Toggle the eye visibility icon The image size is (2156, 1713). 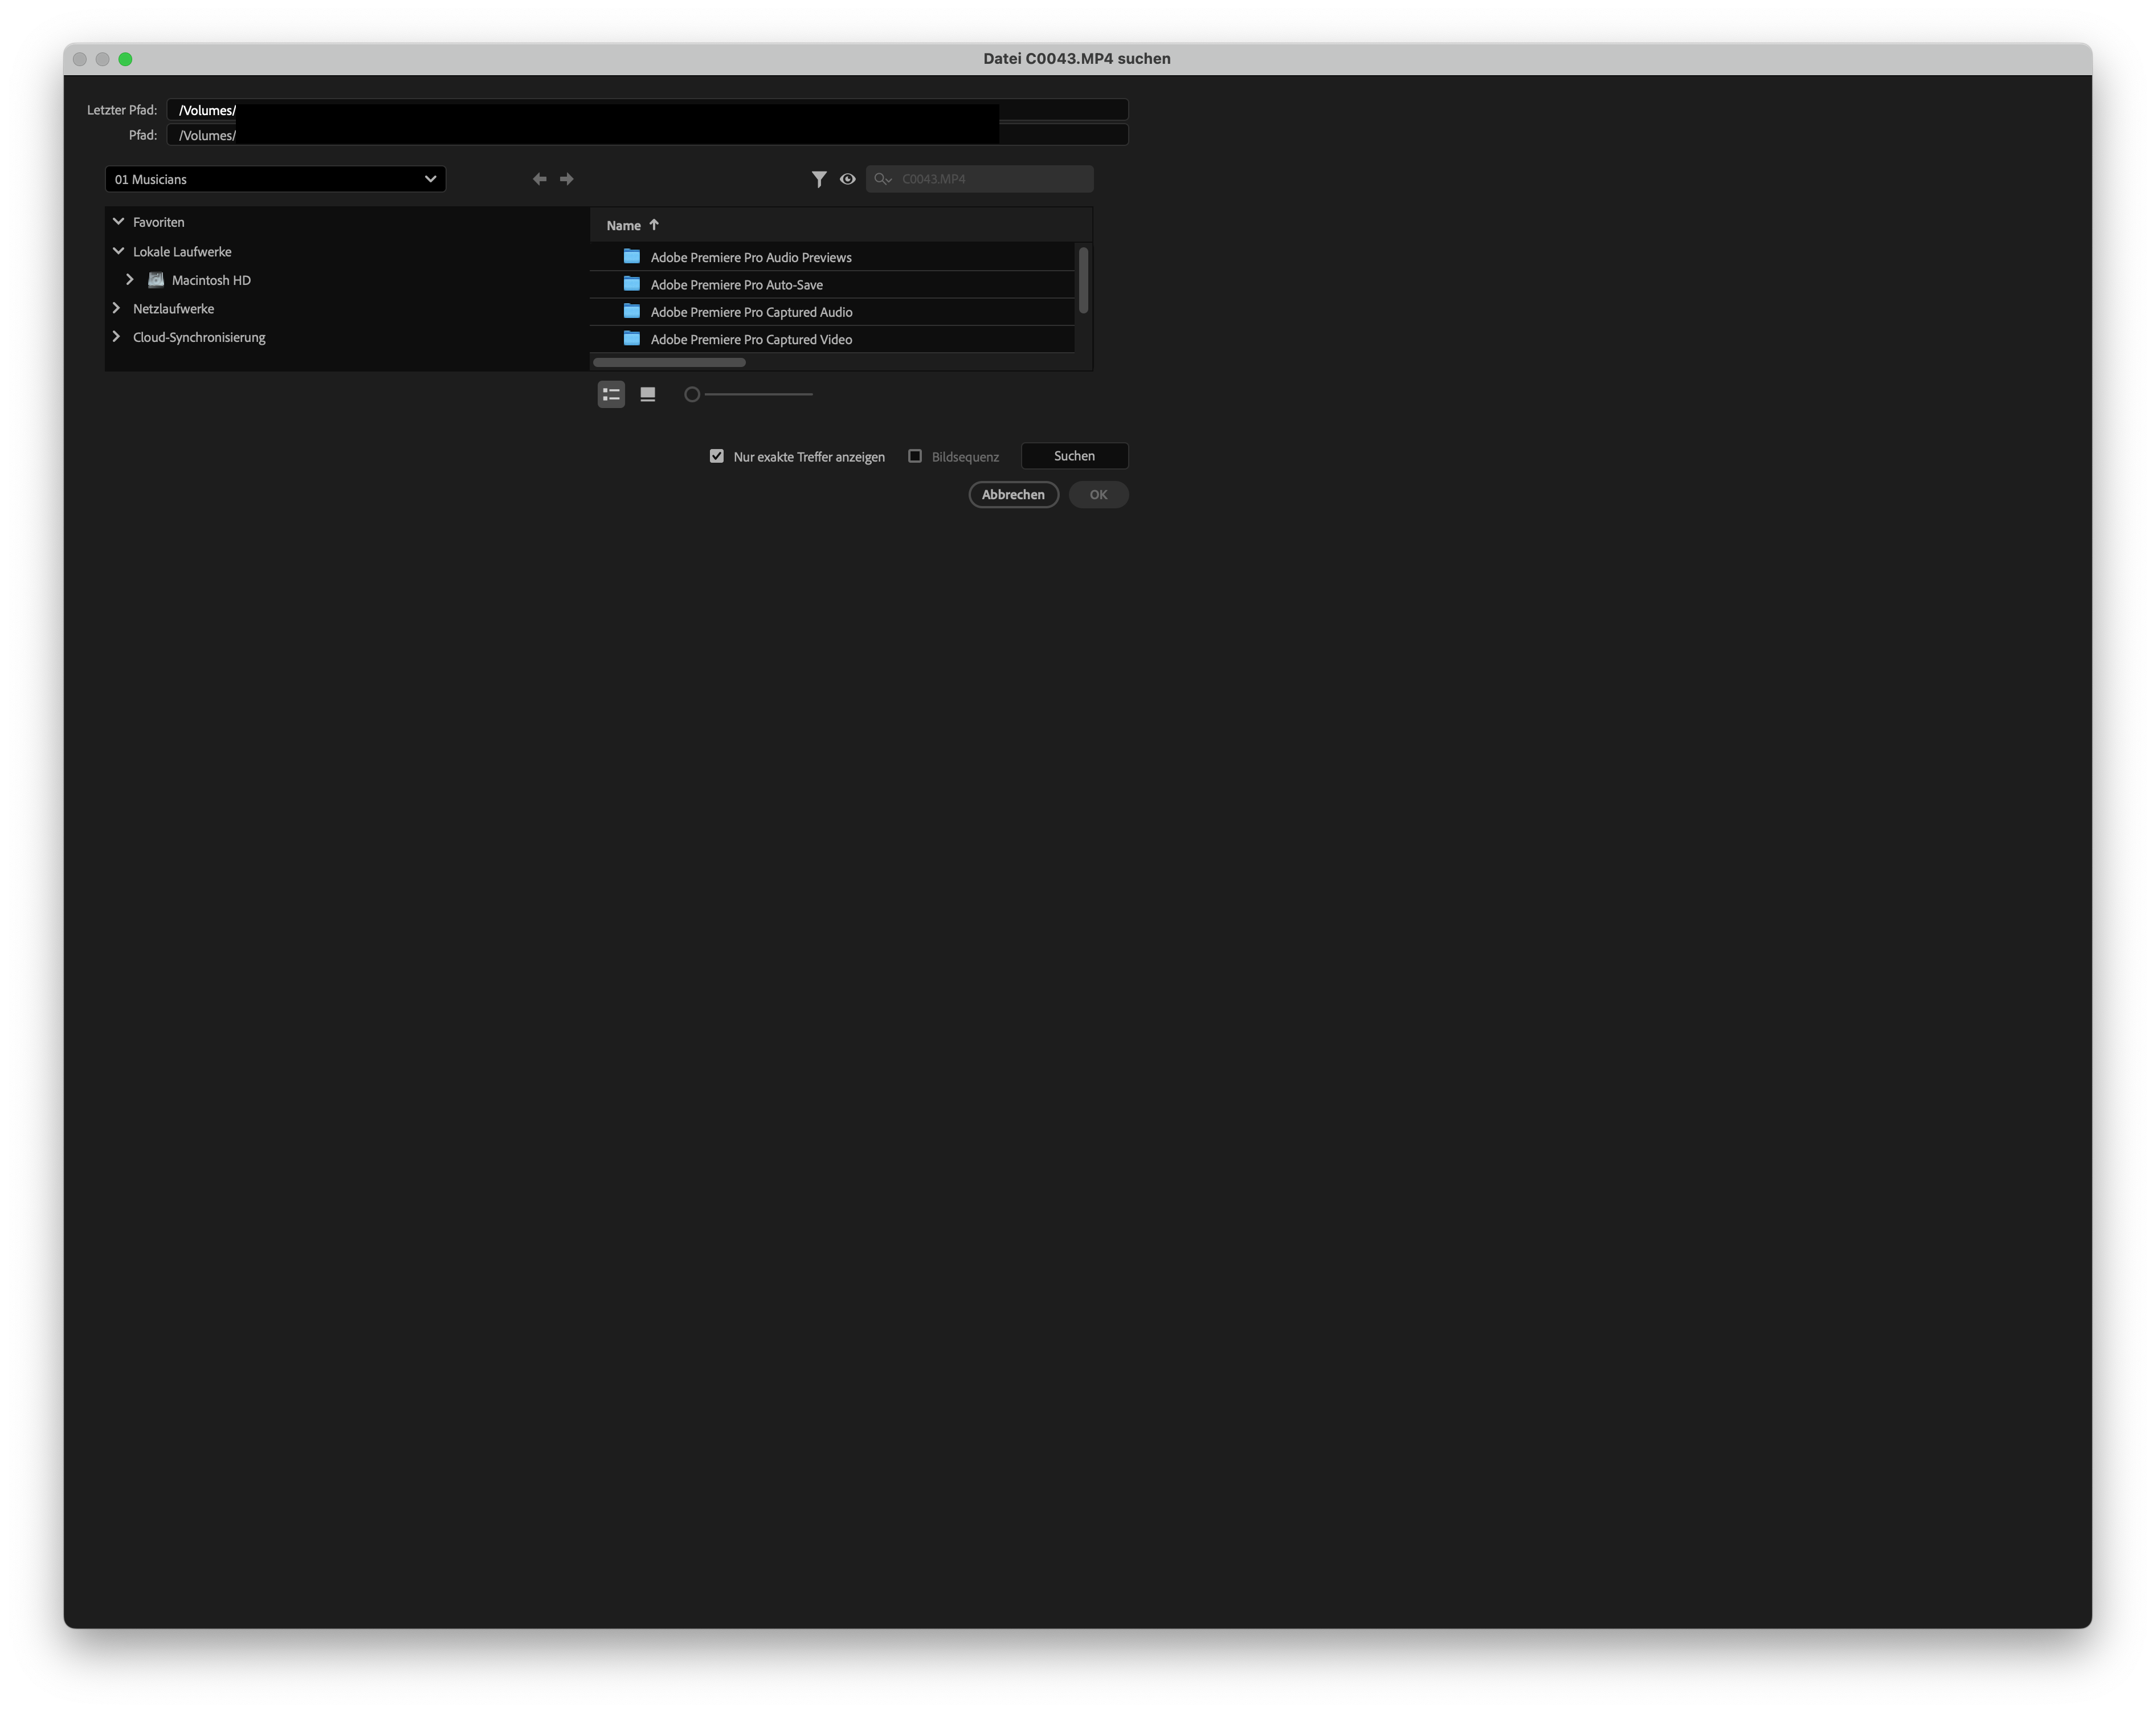point(847,179)
